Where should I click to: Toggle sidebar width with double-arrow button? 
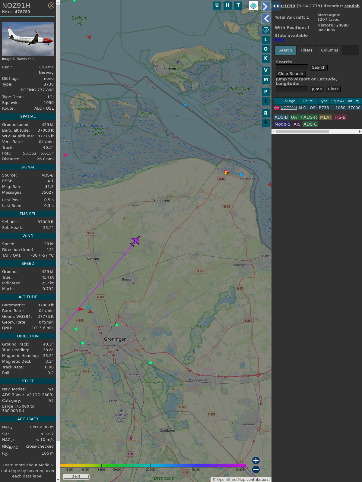(276, 6)
